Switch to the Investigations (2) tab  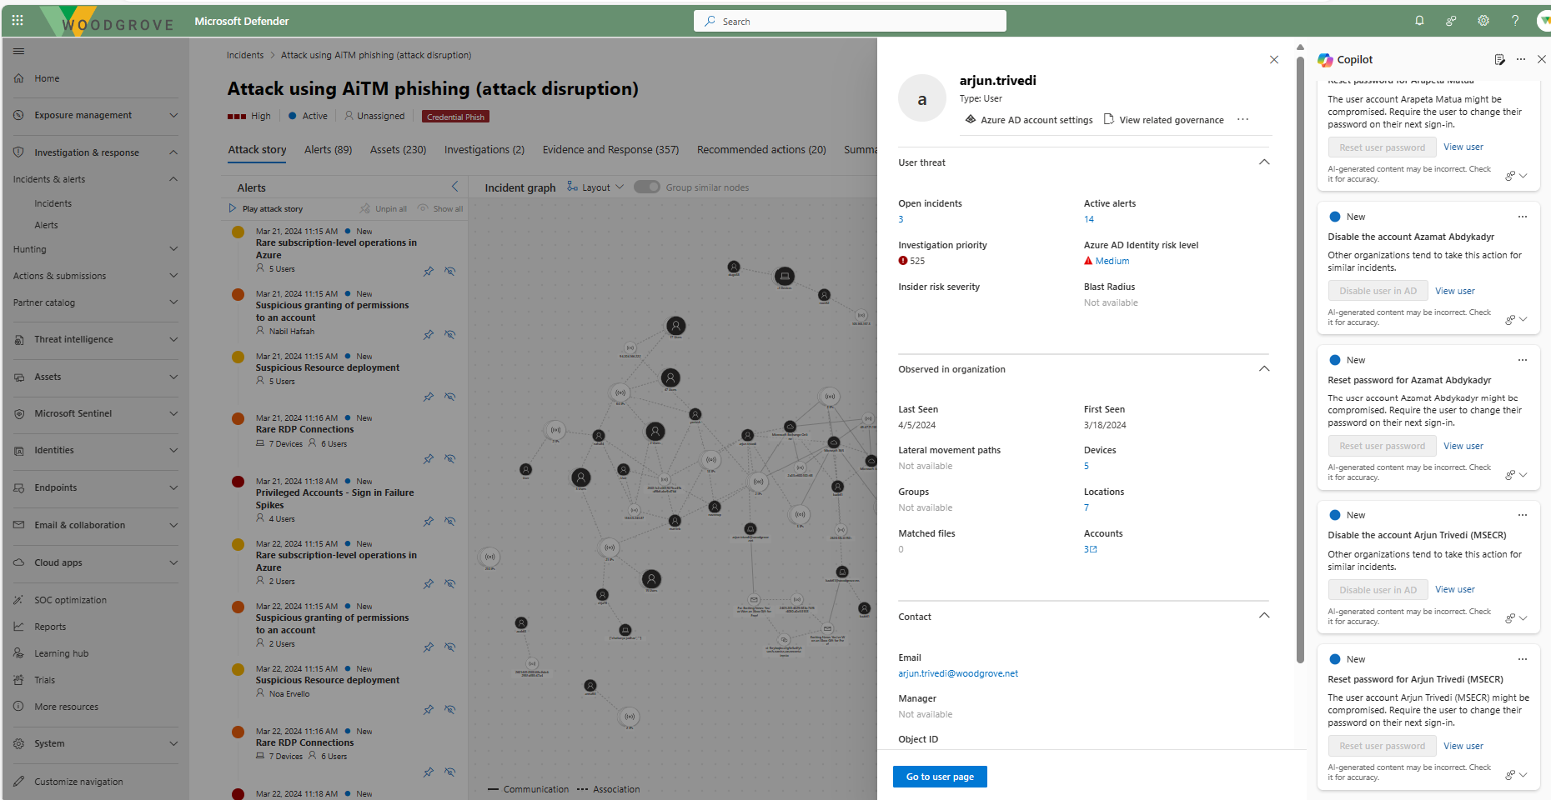point(484,150)
